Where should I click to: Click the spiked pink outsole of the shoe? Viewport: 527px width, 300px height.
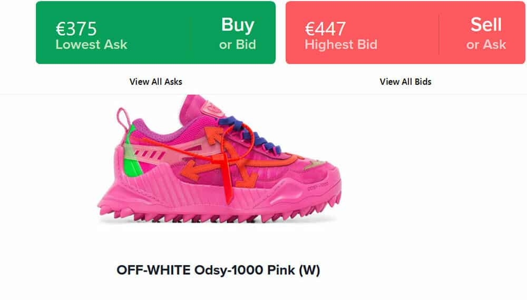(x=219, y=212)
